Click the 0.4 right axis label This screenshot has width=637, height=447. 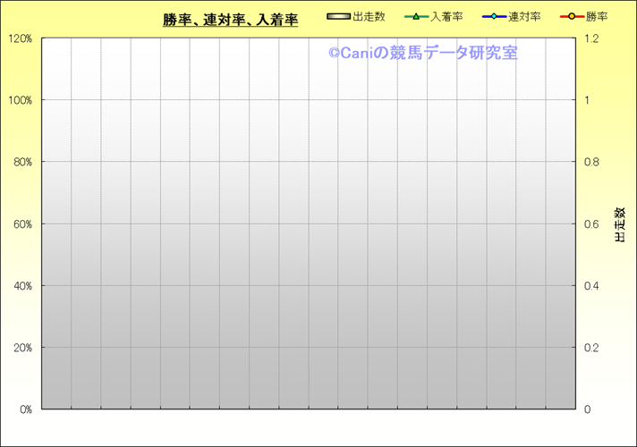point(591,286)
